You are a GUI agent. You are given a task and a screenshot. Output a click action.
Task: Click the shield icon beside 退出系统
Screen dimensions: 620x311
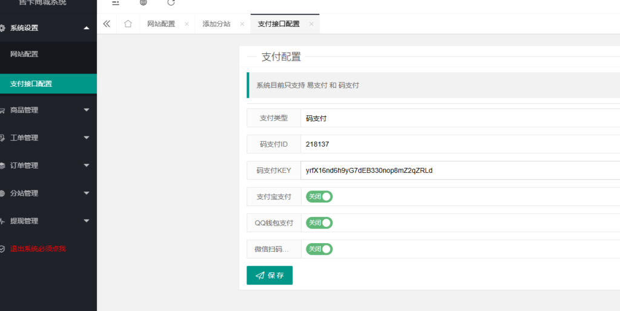pyautogui.click(x=2, y=249)
